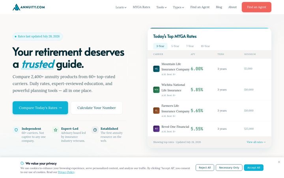Click the Farmers Life FL carrier badge

coord(156,111)
